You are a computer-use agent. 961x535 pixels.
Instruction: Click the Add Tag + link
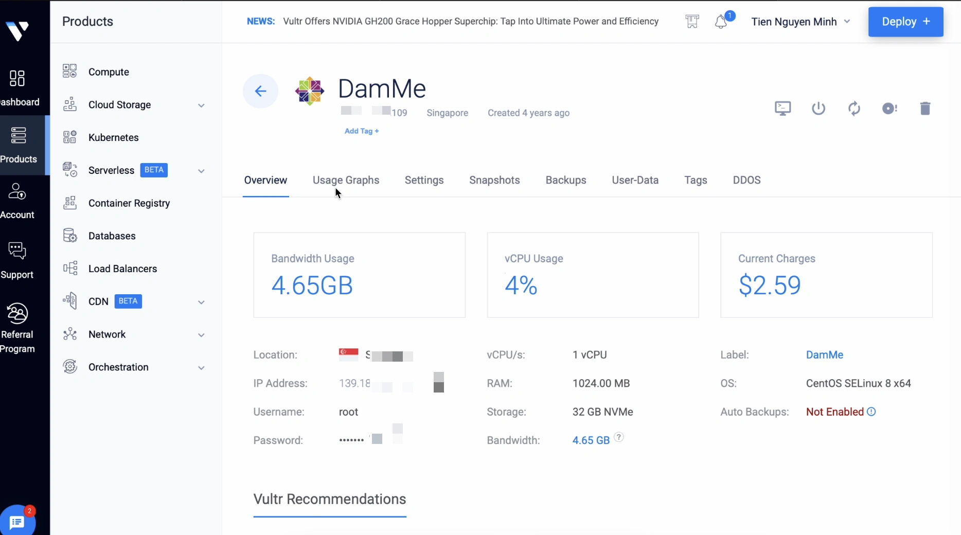tap(362, 131)
